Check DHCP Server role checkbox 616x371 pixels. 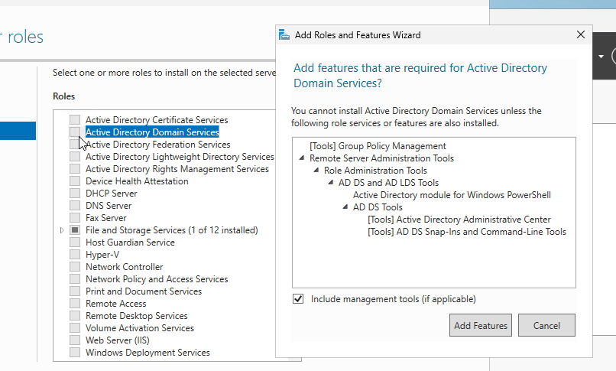click(x=75, y=193)
